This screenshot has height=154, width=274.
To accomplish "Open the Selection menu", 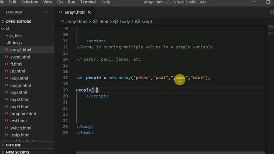I will click(30, 2).
